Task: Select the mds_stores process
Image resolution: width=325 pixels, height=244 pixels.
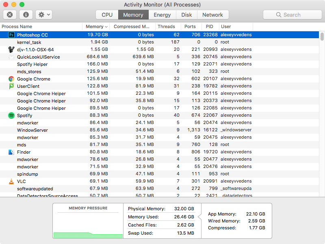Action: point(159,72)
